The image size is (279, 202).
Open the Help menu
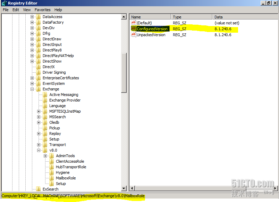58,10
